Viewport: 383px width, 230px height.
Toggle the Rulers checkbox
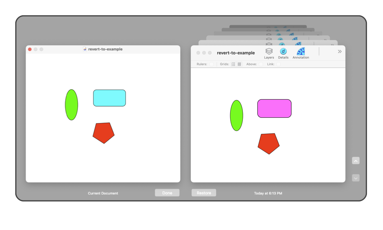[x=211, y=64]
